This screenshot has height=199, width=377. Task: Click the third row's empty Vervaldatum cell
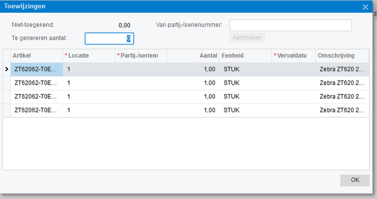(293, 97)
